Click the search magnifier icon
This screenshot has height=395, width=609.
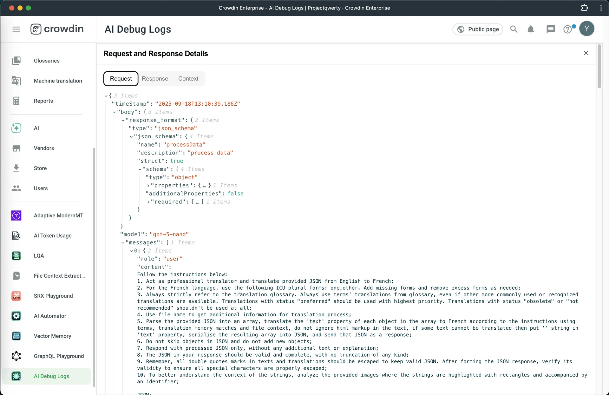pyautogui.click(x=514, y=29)
